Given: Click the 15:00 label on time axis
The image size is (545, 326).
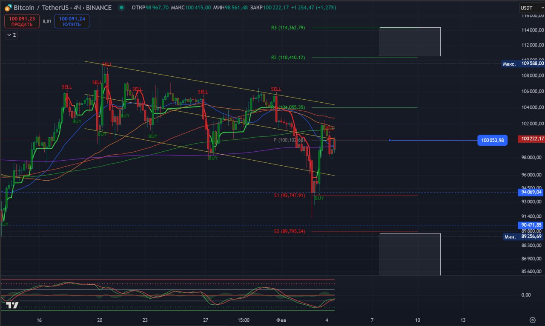Looking at the screenshot, I should 244,320.
